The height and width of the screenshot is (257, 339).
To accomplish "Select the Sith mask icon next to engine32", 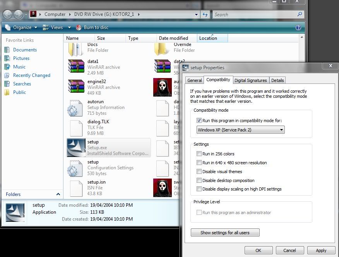I will pos(163,87).
